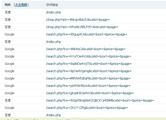This screenshot has height=120, width=166.
Task: Open the search link with kw=9qzblOe4VzjT
Action: [89, 64]
